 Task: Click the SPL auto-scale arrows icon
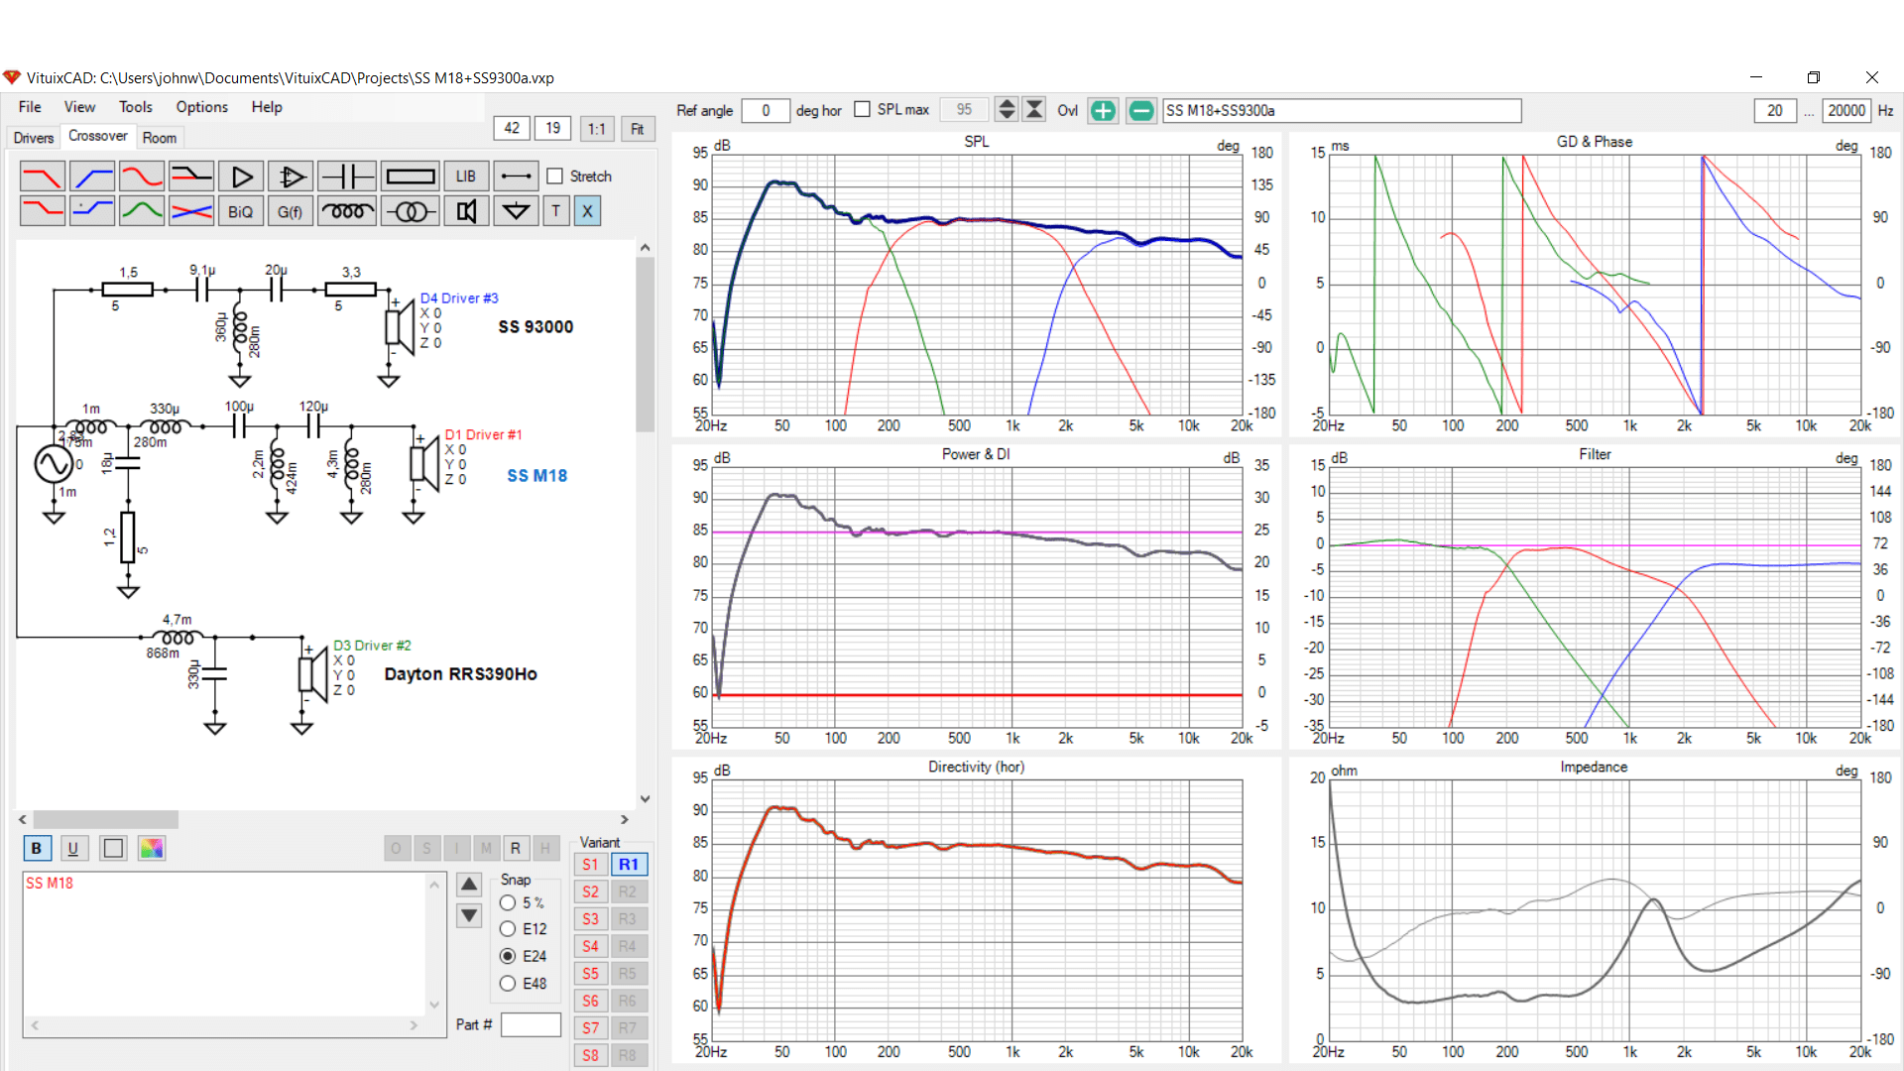1034,110
